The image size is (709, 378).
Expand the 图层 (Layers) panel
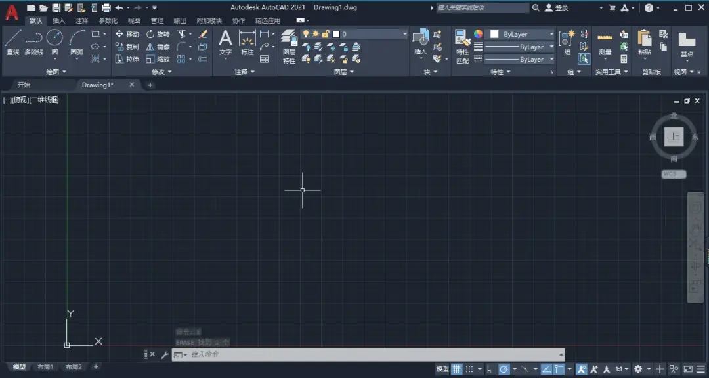point(343,72)
